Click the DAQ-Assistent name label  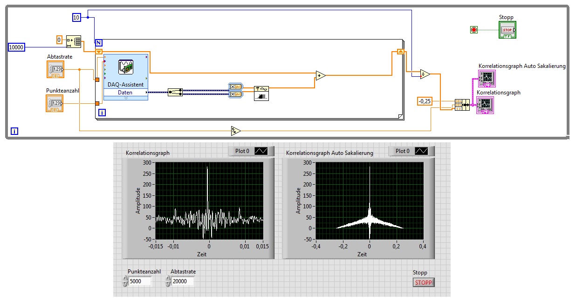126,84
